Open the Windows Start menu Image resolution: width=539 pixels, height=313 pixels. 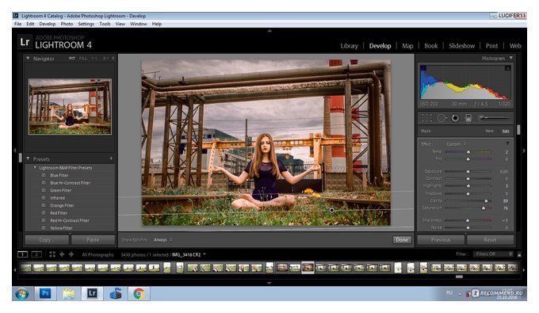click(x=21, y=294)
